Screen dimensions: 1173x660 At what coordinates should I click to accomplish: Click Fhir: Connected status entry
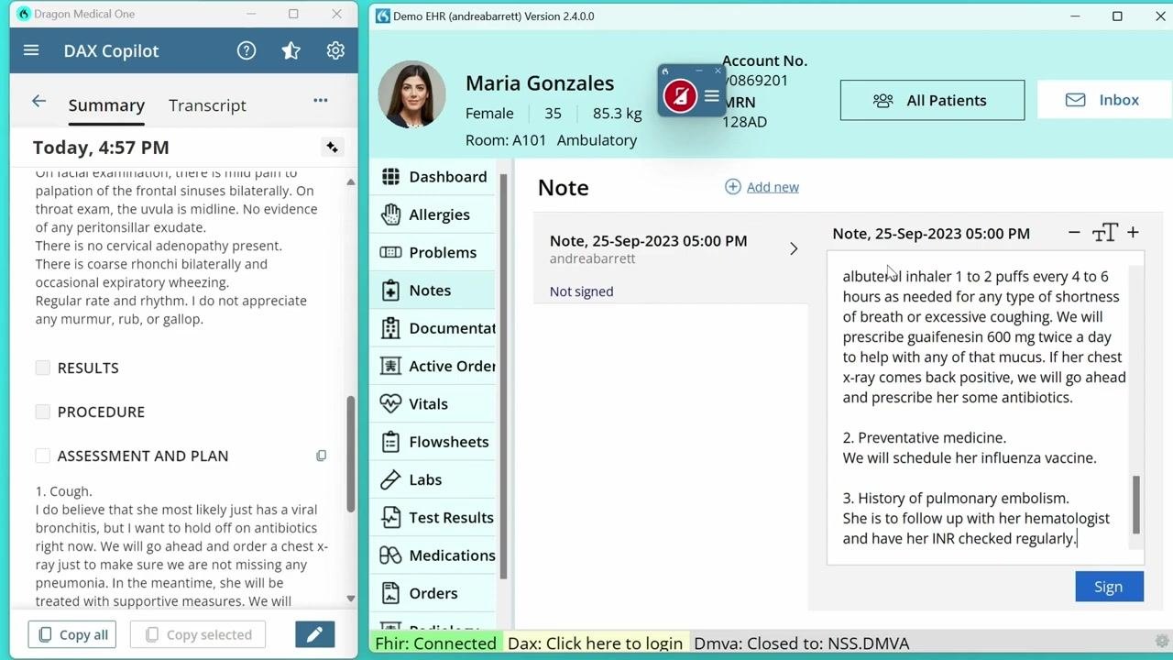435,643
